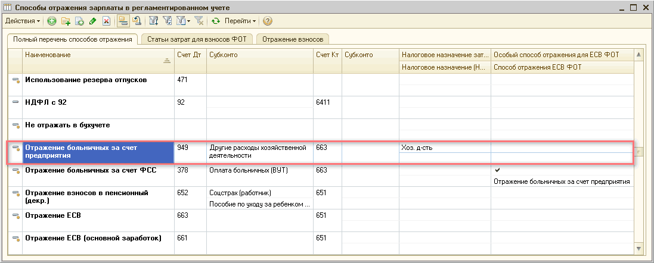The width and height of the screenshot is (654, 263).
Task: Click the Отражение больничных за счет предприятия ЕСВ cell
Action: pos(562,181)
